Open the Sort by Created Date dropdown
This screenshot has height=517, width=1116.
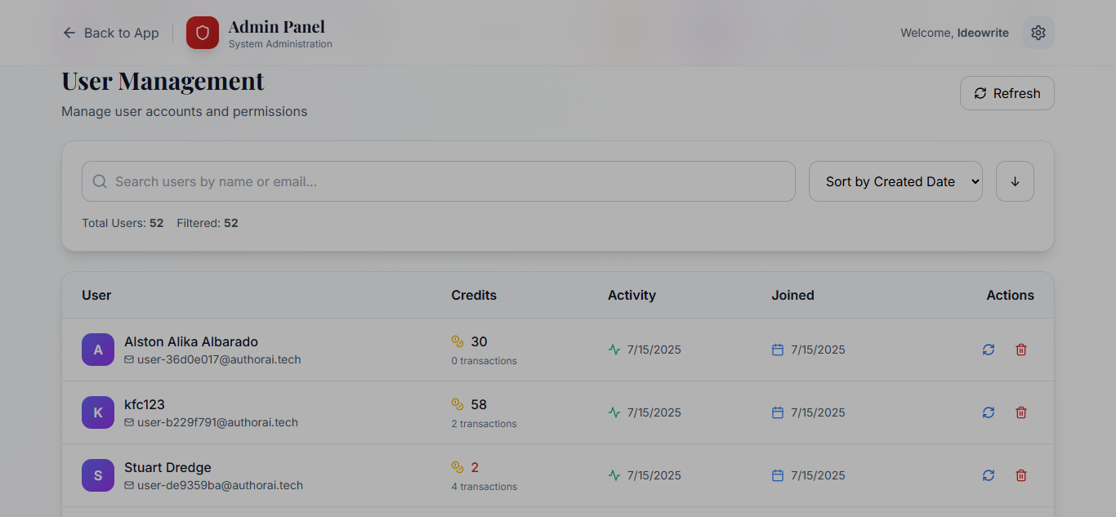pyautogui.click(x=895, y=181)
